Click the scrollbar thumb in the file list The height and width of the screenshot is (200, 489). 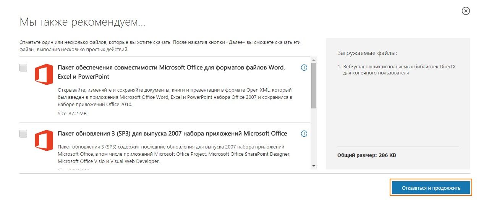[x=314, y=85]
